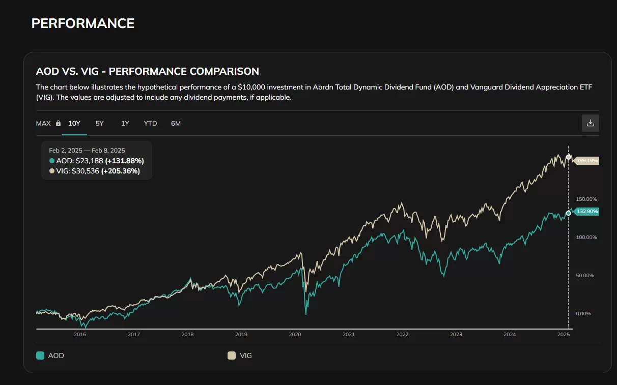Select the 10Y time range tab
The image size is (617, 385).
coord(74,124)
